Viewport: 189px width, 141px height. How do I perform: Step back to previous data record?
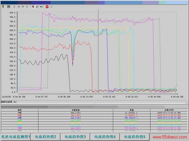[x=18, y=7]
